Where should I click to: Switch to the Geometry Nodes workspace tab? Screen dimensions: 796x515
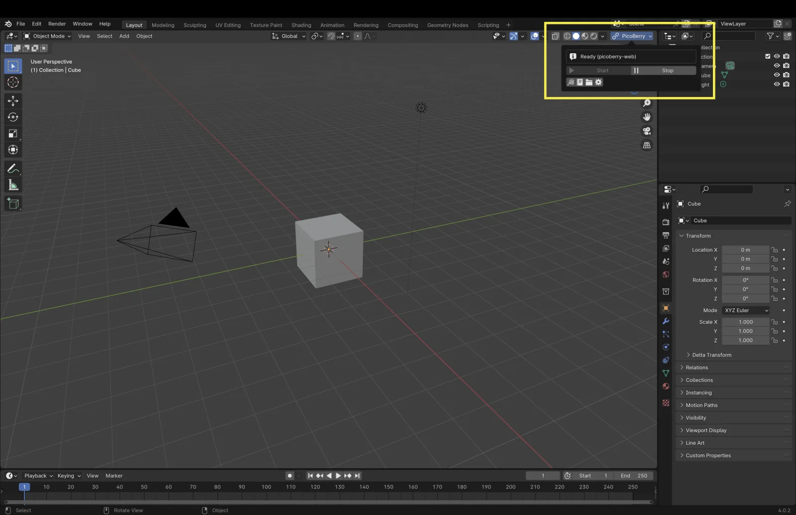click(x=447, y=25)
